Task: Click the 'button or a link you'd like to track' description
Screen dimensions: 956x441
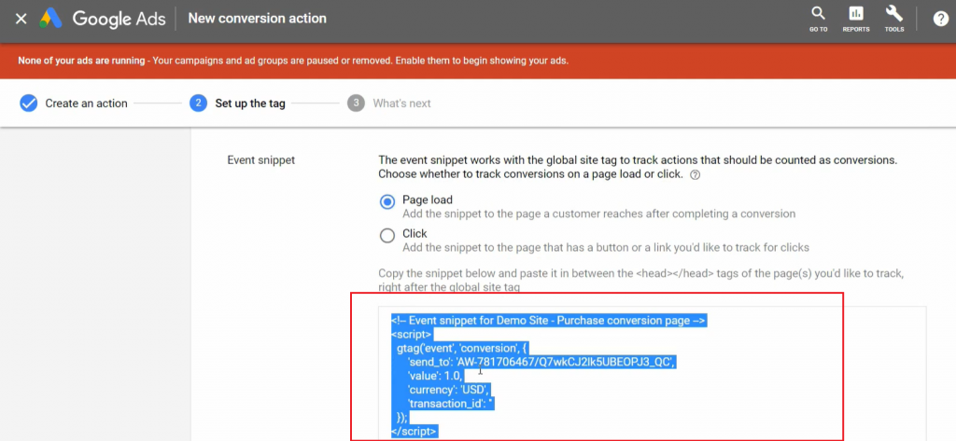Action: (x=605, y=247)
